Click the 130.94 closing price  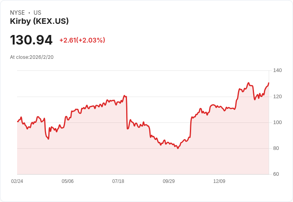point(31,40)
